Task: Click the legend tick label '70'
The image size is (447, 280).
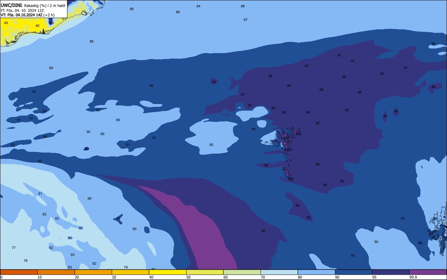Action: tap(263, 277)
